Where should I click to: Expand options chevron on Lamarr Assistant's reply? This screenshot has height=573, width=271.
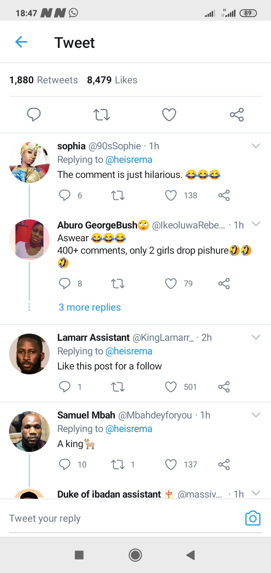256,337
